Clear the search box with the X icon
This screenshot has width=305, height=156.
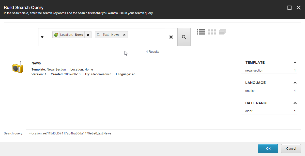(x=171, y=37)
